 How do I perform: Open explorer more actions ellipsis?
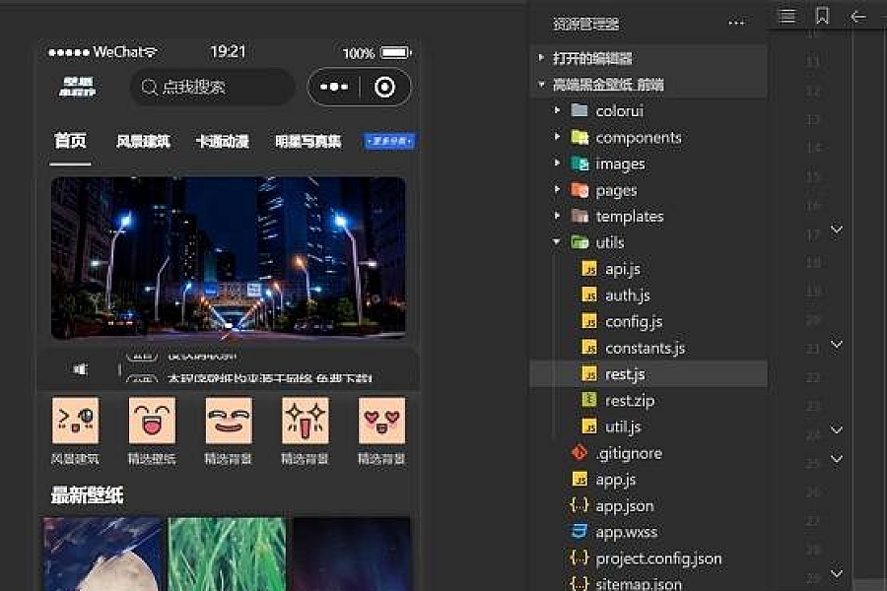(736, 24)
